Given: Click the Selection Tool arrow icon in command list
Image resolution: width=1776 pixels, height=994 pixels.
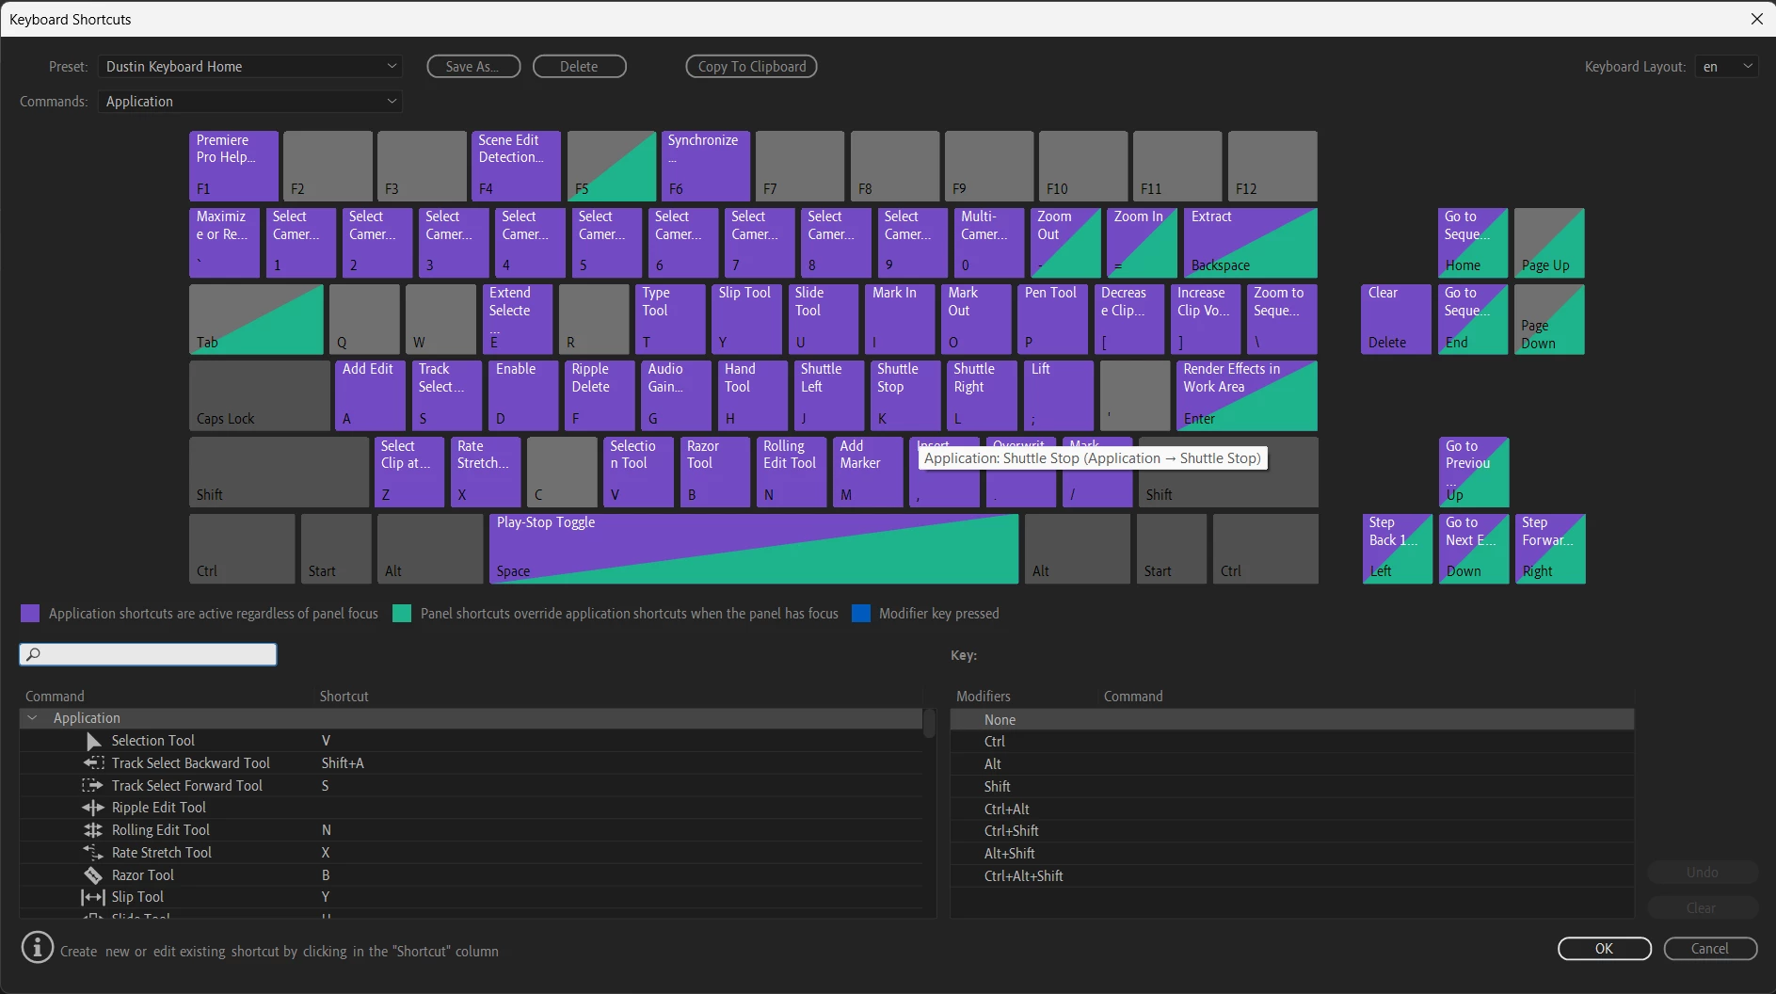Looking at the screenshot, I should (93, 741).
